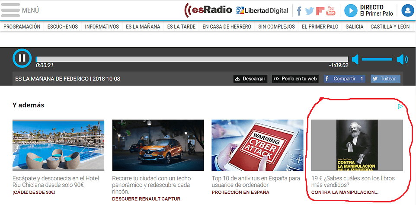Open the Flipboard icon in header
The width and height of the screenshot is (416, 205).
pos(320,11)
